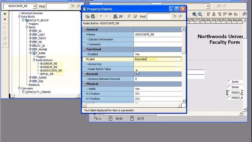Select JUNIOR_RB in Object Navigator
Screen dimensions: 252x142
tap(50, 64)
